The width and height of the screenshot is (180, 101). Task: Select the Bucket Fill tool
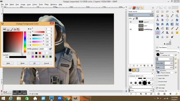click(x=162, y=28)
